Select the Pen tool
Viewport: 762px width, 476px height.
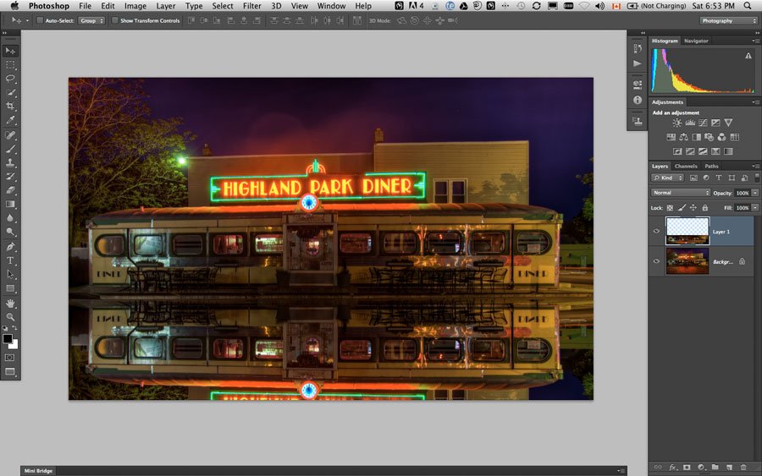click(10, 247)
